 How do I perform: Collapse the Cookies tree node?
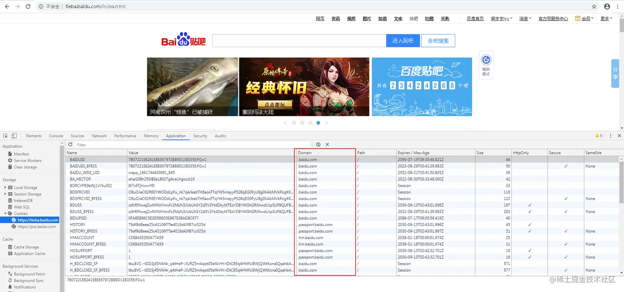pos(5,214)
